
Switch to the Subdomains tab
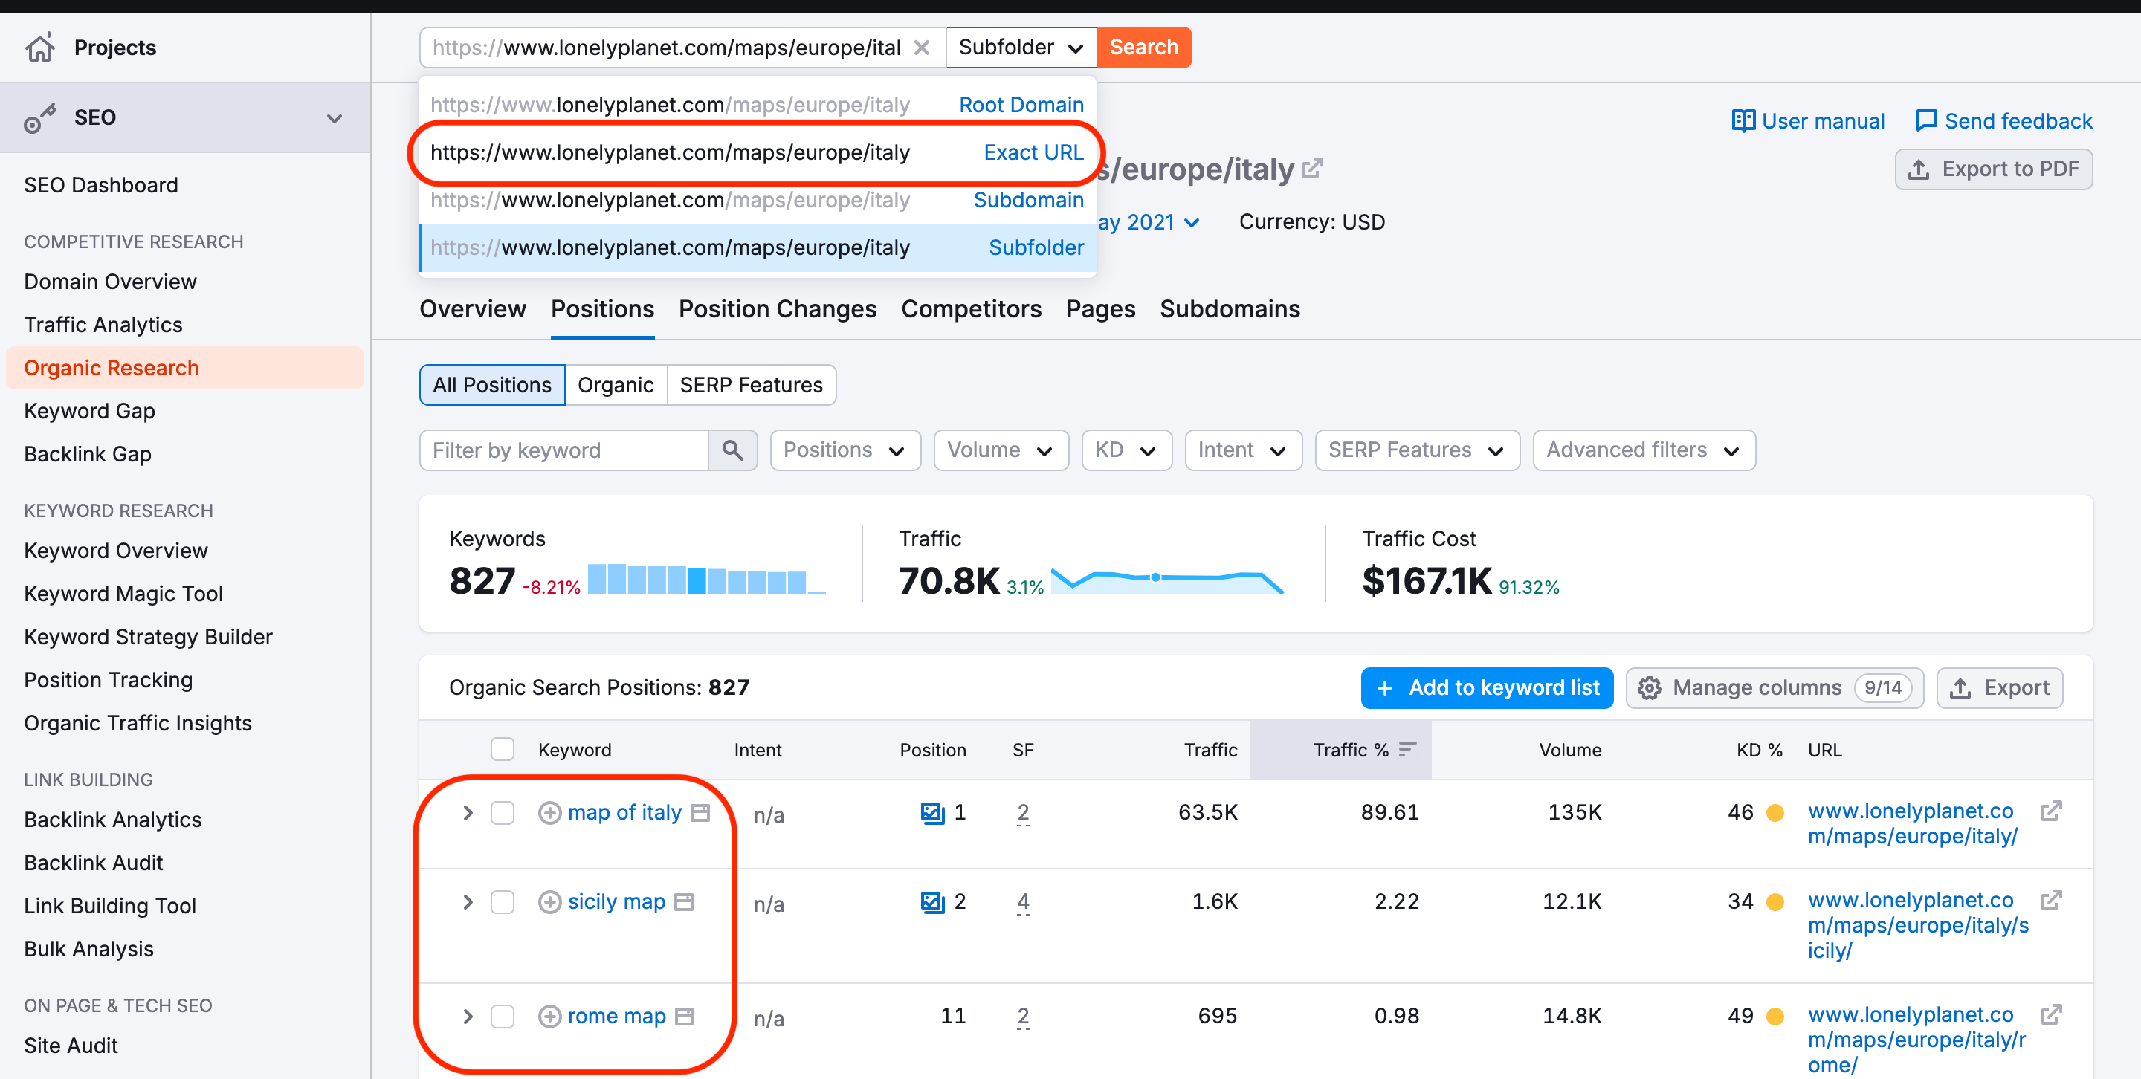[x=1230, y=309]
